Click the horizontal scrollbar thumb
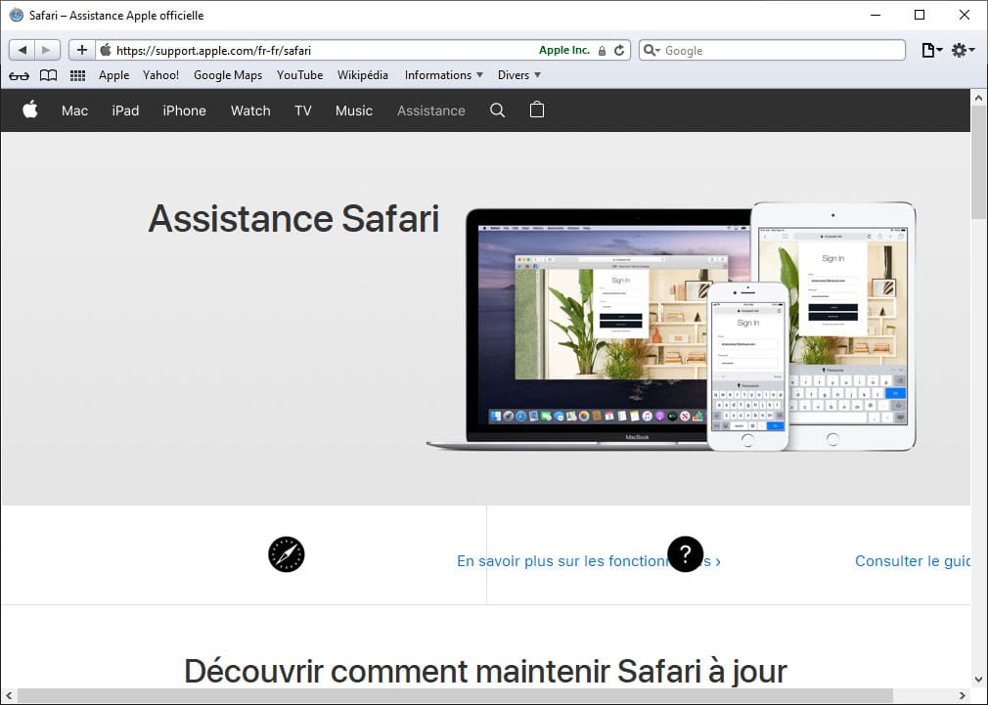This screenshot has width=988, height=705. 455,695
